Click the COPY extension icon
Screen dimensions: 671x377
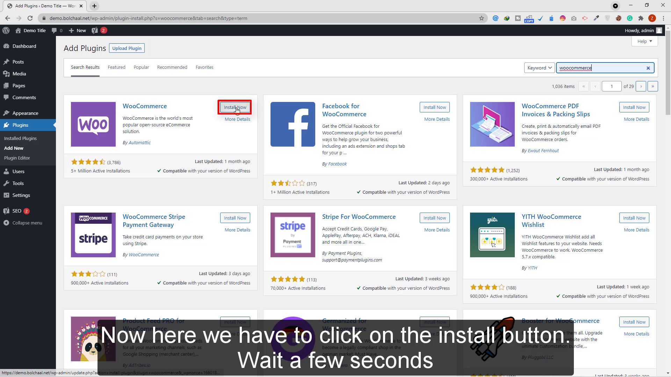529,19
